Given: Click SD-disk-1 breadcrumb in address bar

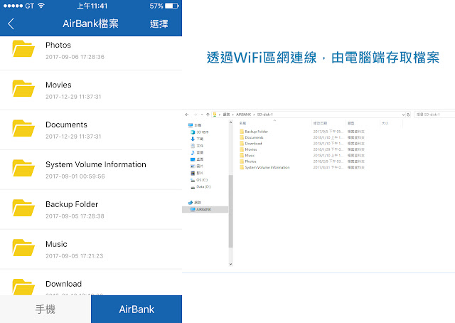Looking at the screenshot, I should point(265,115).
